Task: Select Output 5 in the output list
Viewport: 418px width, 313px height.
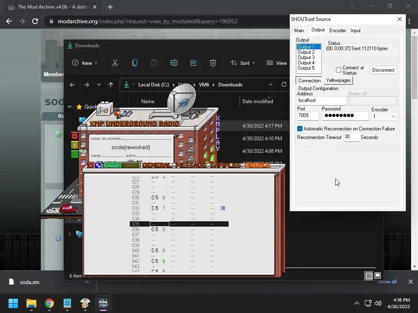Action: point(306,68)
